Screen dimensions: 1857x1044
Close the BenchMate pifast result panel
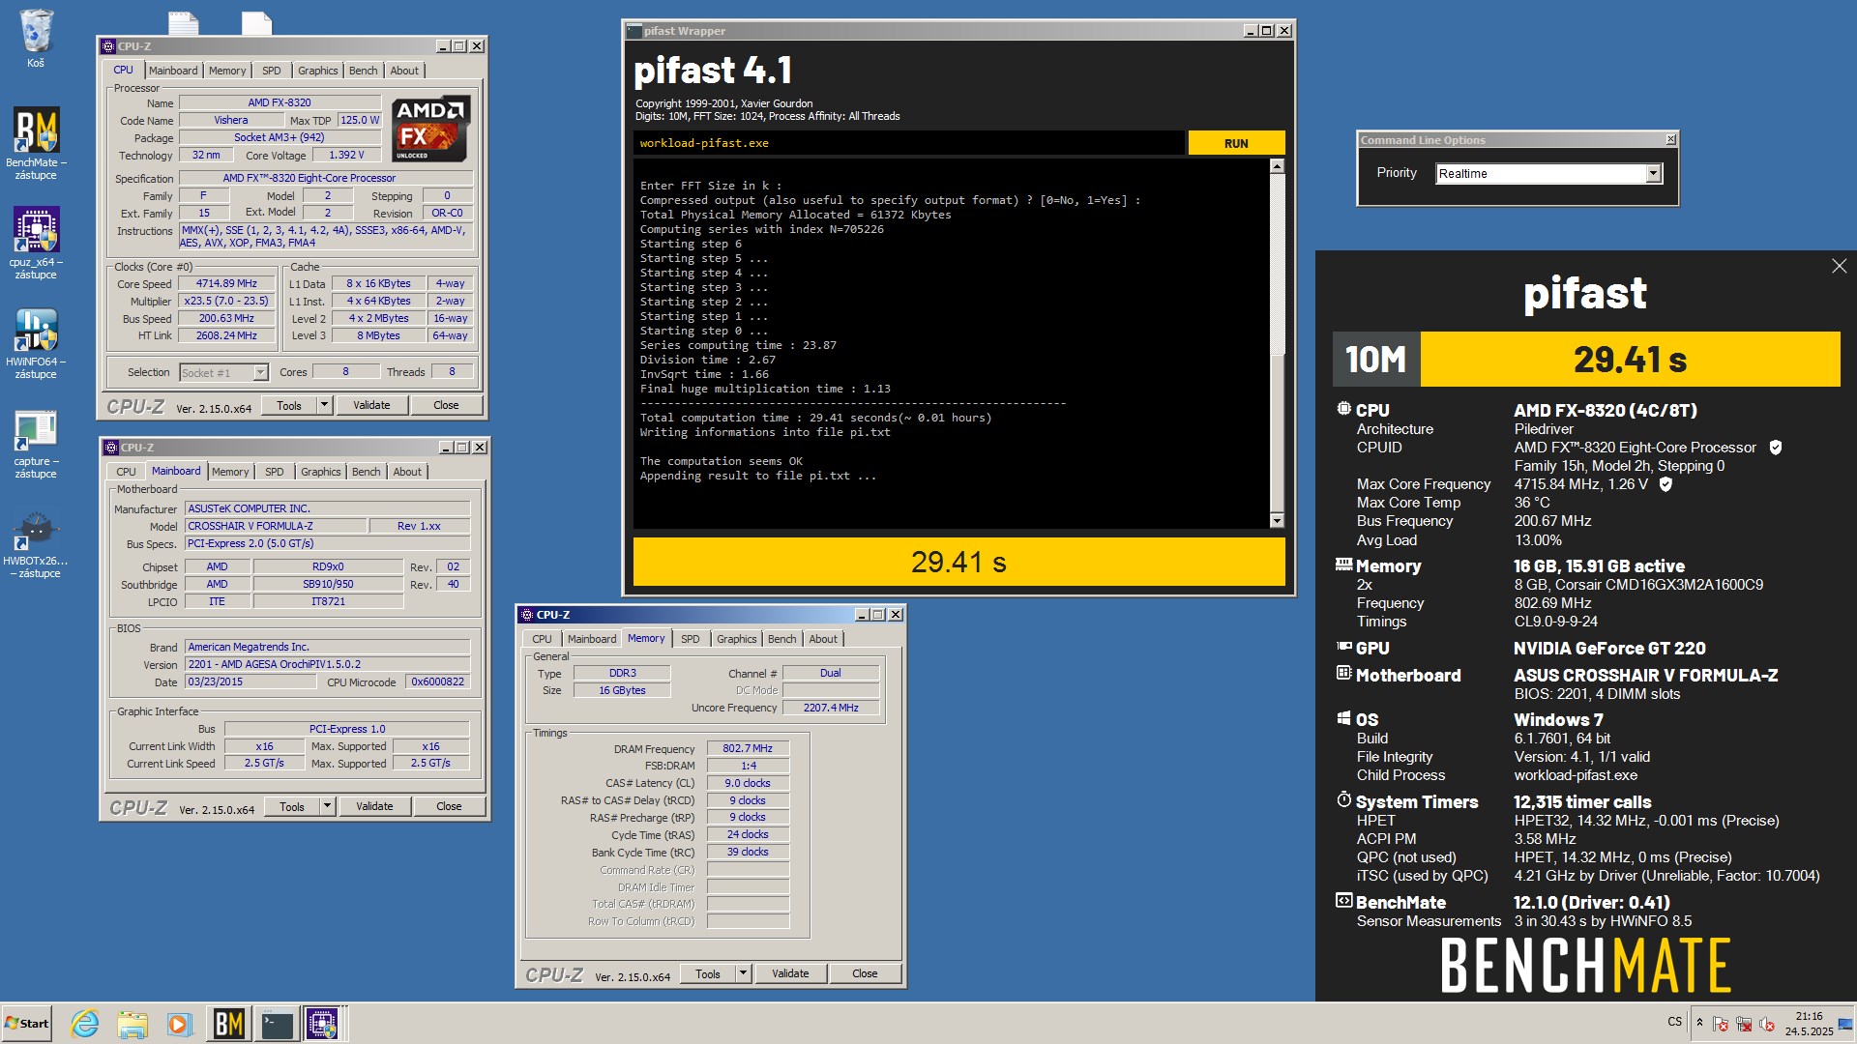(1839, 266)
